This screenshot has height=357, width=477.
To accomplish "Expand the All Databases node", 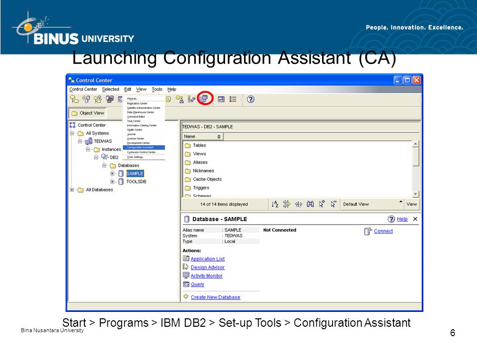I will 72,190.
